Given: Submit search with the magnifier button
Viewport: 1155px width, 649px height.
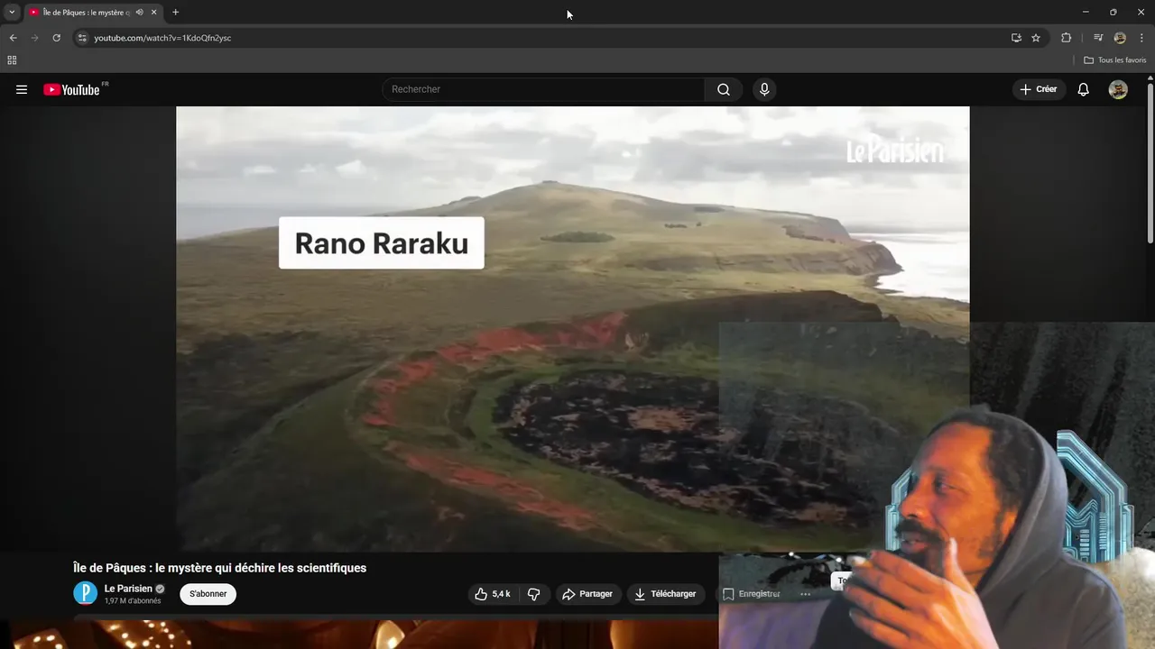Looking at the screenshot, I should pos(724,89).
